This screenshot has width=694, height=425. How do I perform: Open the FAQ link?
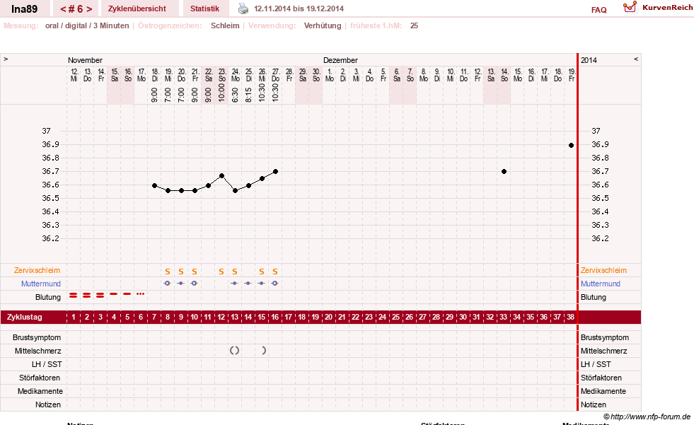tap(598, 10)
